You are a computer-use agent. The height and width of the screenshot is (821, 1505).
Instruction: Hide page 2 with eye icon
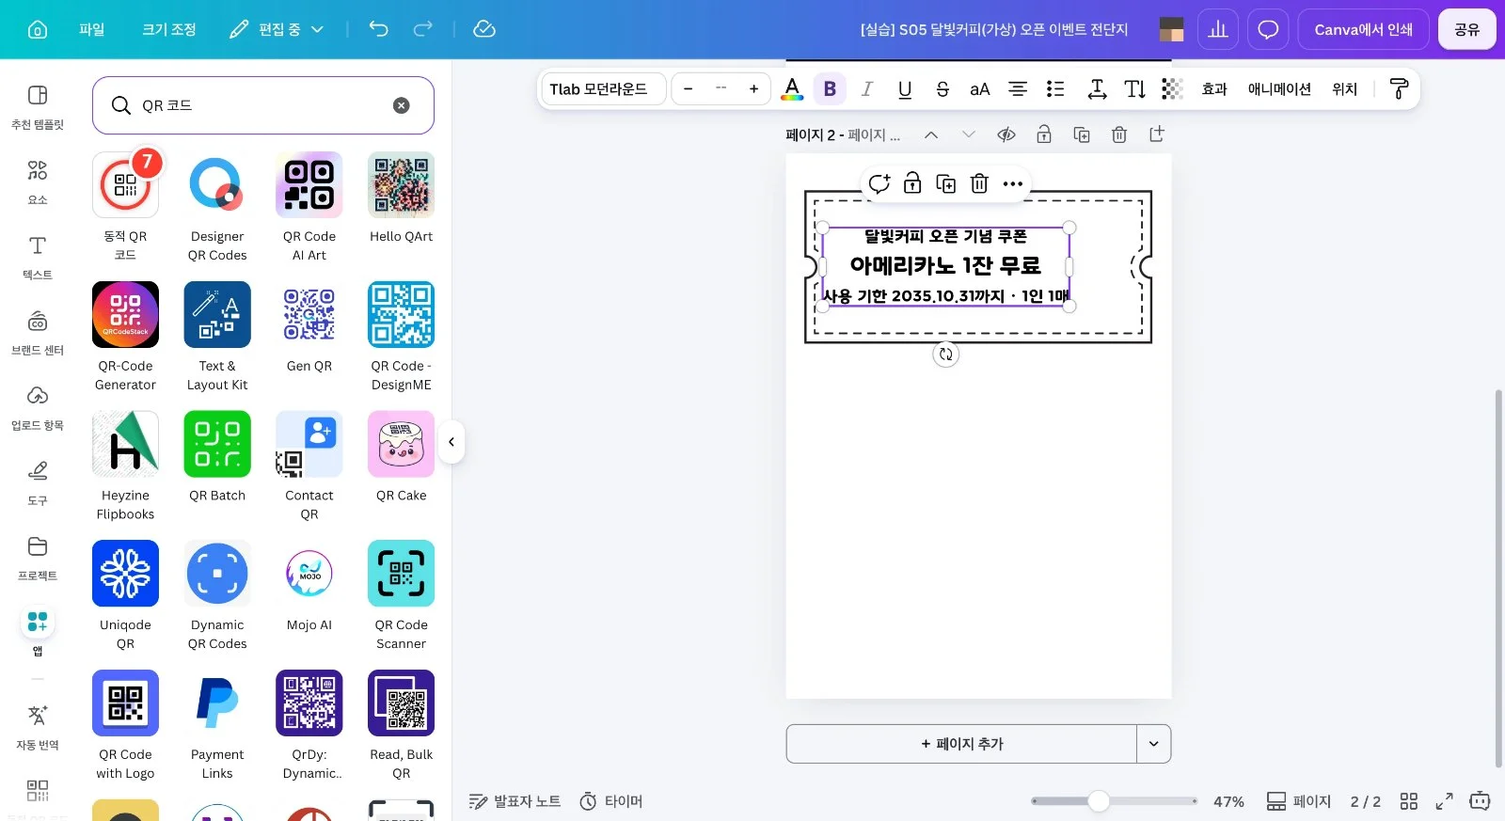pos(1006,134)
